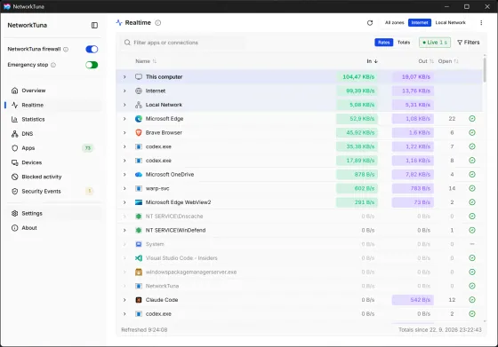498x347 pixels.
Task: Open Settings in the sidebar
Action: pos(53,214)
